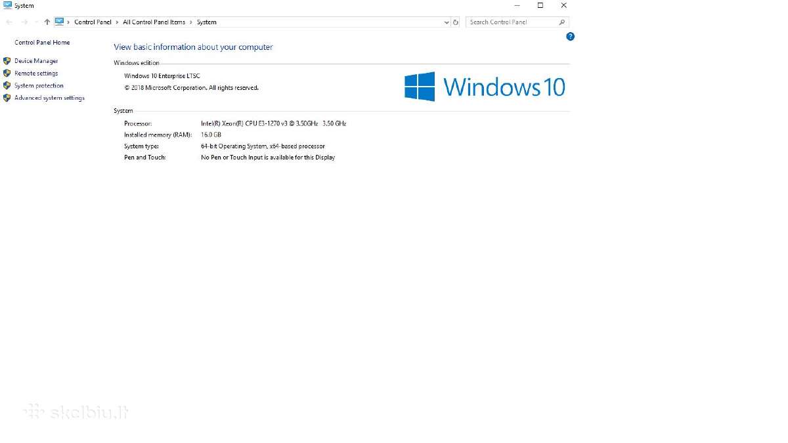Go back with the back arrow

9,22
